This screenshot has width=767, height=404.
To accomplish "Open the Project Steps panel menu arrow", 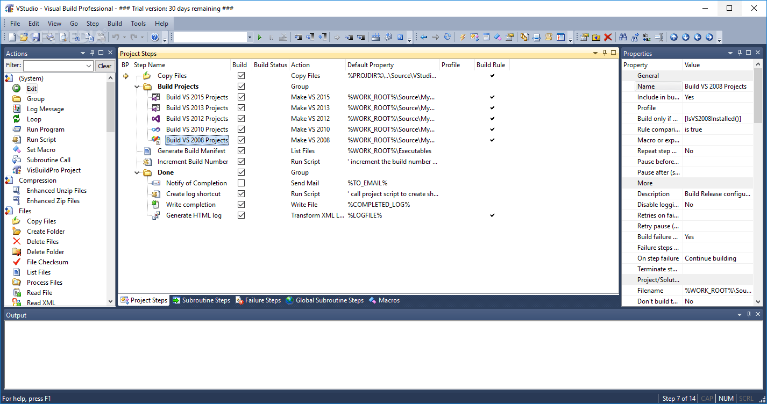I will 595,53.
